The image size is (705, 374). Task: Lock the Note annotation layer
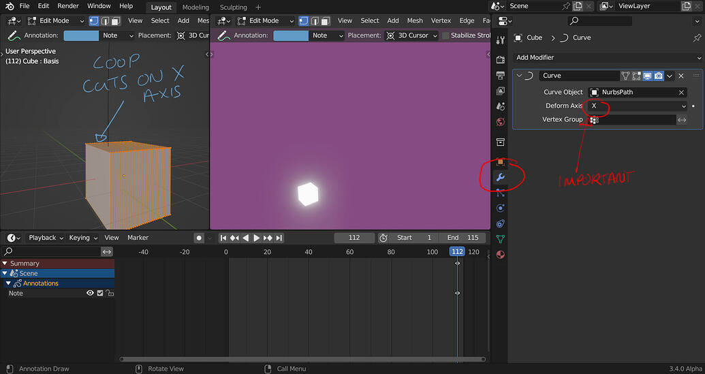[x=110, y=293]
